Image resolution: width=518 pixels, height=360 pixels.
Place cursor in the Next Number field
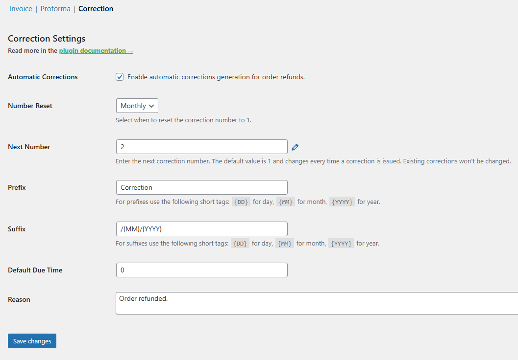(x=201, y=146)
